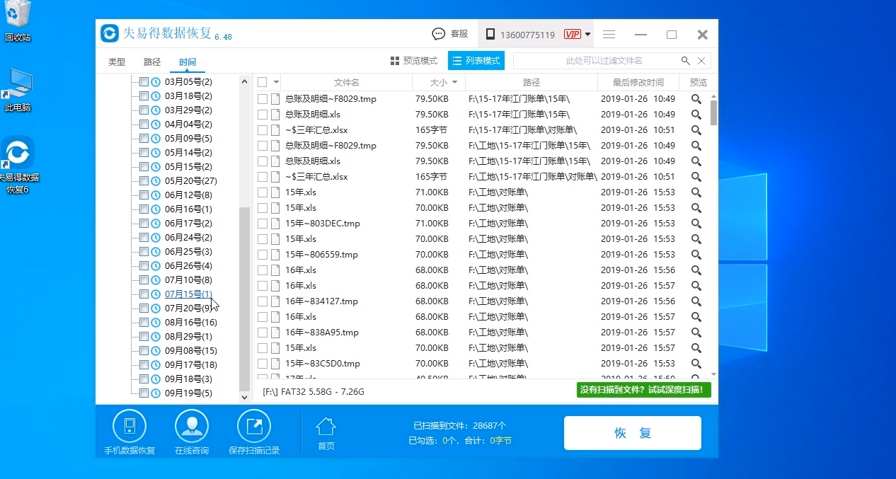
Task: Preview file 15年~83C5D0.tmp with magnifier
Action: click(696, 364)
